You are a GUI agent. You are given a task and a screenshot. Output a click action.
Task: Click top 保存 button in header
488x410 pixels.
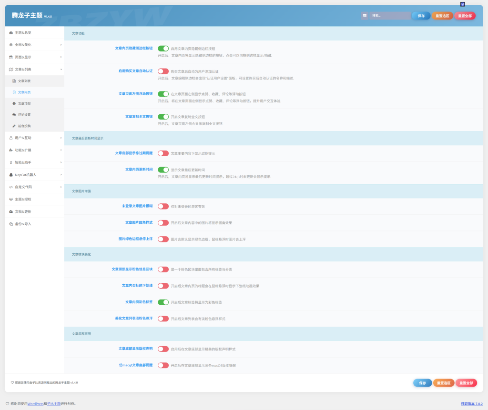[421, 16]
